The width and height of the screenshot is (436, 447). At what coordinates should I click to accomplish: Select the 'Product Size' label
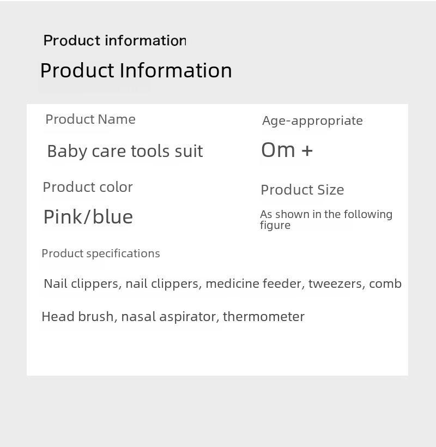[x=302, y=190]
